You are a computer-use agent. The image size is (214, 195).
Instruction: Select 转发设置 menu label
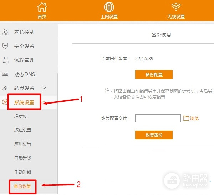[x=24, y=88]
